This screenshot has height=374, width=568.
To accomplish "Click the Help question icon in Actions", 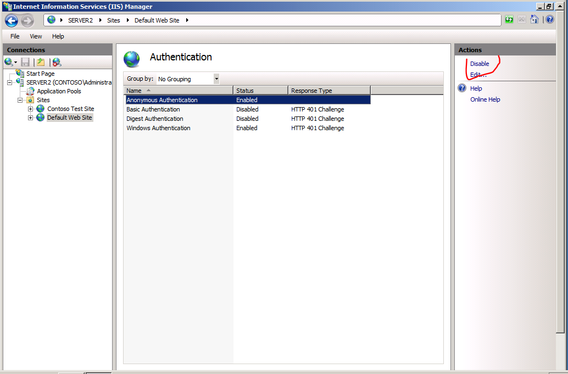I will [462, 88].
